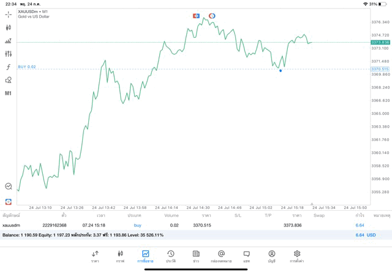
Task: Open the Settings gear tab
Action: (297, 256)
